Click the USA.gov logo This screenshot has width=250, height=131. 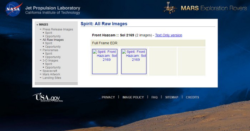tap(47, 97)
